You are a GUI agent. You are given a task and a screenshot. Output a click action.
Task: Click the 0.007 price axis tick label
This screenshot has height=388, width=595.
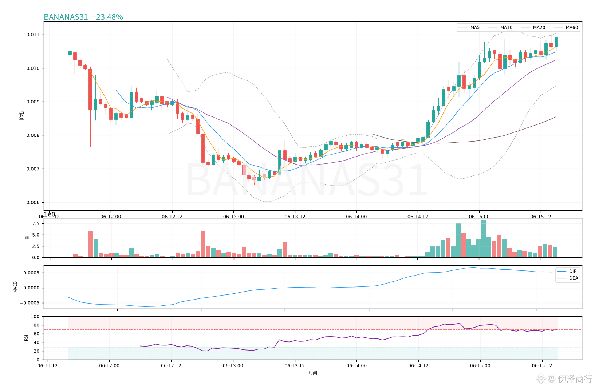[33, 169]
